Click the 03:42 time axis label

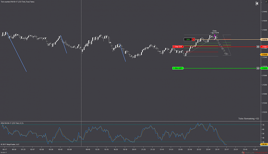coord(60,150)
